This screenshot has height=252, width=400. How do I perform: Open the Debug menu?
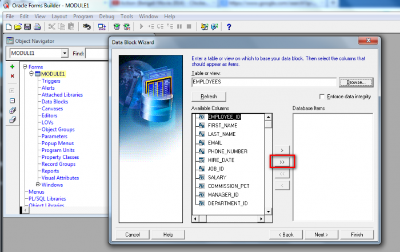[x=107, y=17]
